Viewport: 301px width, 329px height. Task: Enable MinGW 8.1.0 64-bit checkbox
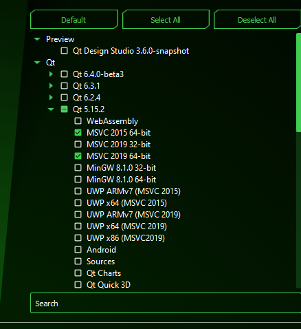click(78, 180)
